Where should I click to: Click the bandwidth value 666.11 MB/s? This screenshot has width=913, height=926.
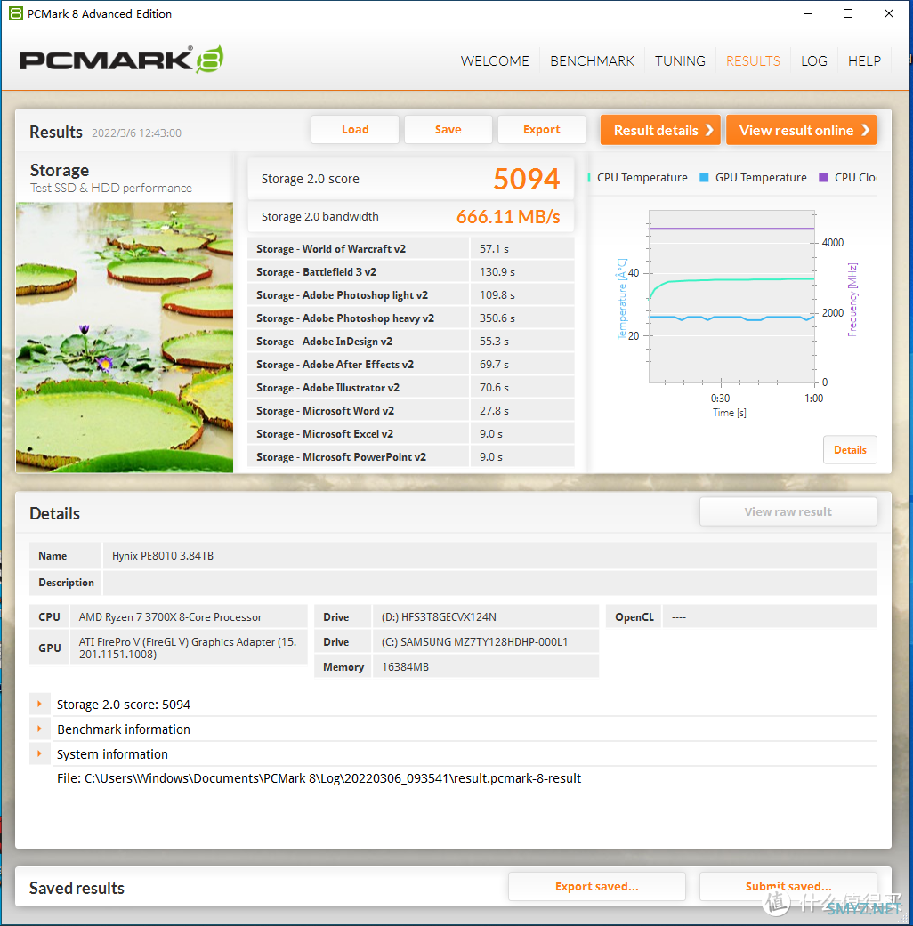pos(508,217)
